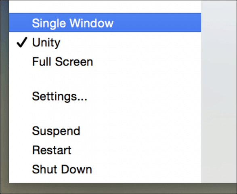
Task: Click the Settings... text with ellipsis
Action: tap(59, 97)
